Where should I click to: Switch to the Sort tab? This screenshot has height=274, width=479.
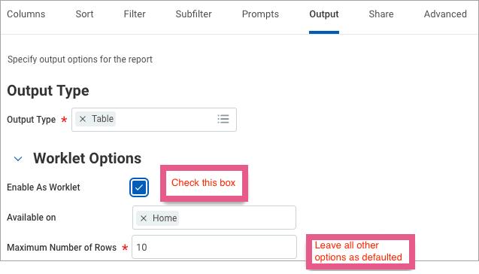(85, 14)
